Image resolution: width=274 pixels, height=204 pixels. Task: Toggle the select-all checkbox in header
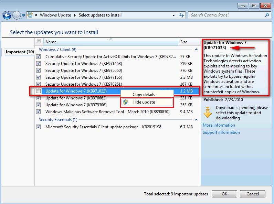click(39, 42)
